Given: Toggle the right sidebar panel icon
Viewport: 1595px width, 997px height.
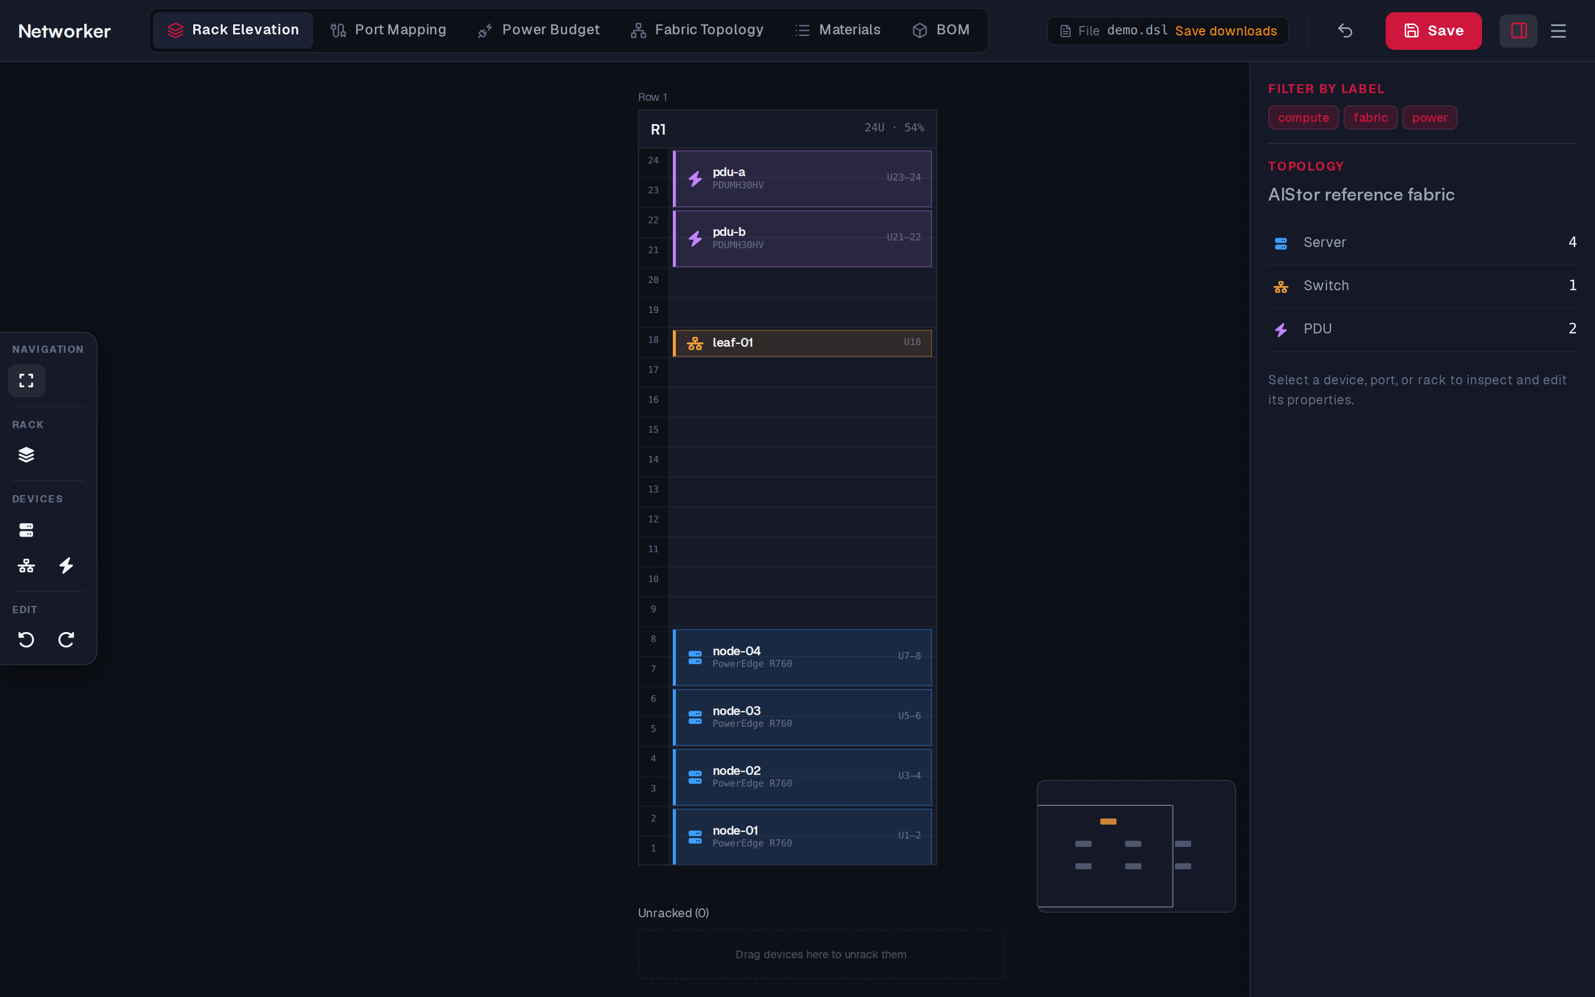Looking at the screenshot, I should point(1519,31).
